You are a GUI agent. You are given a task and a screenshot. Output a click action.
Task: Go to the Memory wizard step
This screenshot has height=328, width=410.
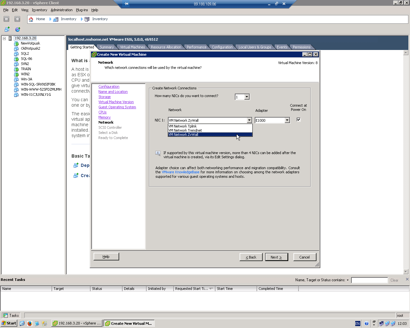[x=104, y=118]
